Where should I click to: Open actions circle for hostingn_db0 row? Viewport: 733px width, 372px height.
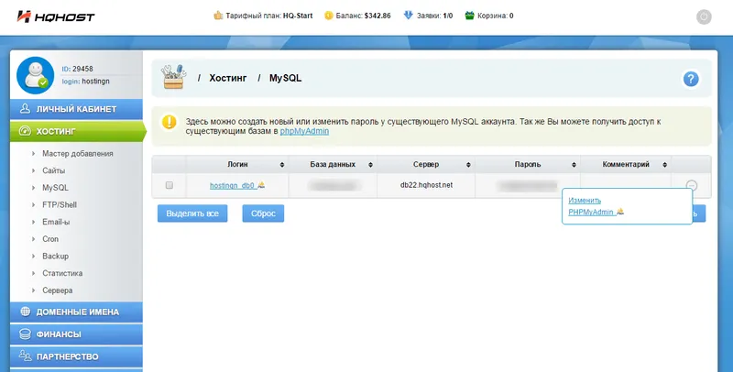tap(692, 185)
